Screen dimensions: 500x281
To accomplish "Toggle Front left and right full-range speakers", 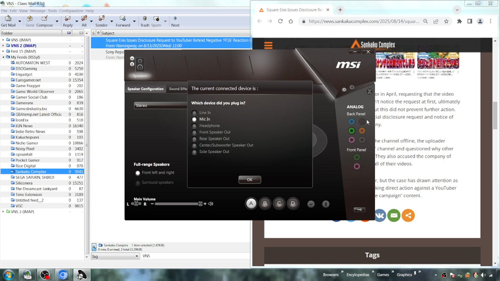I will pyautogui.click(x=137, y=173).
